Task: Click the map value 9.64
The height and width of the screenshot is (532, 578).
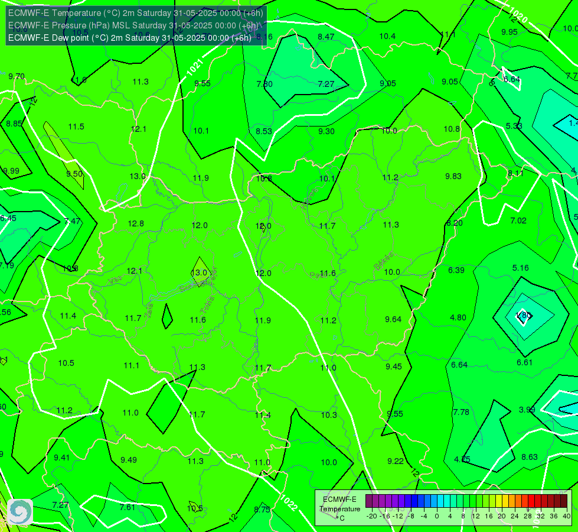Action: point(393,319)
